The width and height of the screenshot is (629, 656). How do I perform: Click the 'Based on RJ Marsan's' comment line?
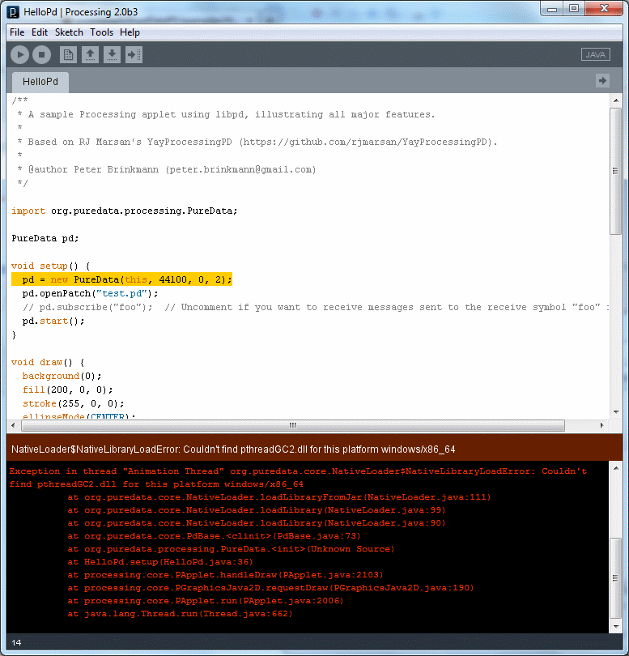(257, 142)
